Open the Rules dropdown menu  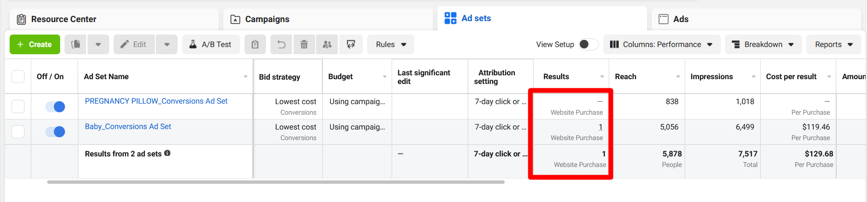pyautogui.click(x=391, y=45)
